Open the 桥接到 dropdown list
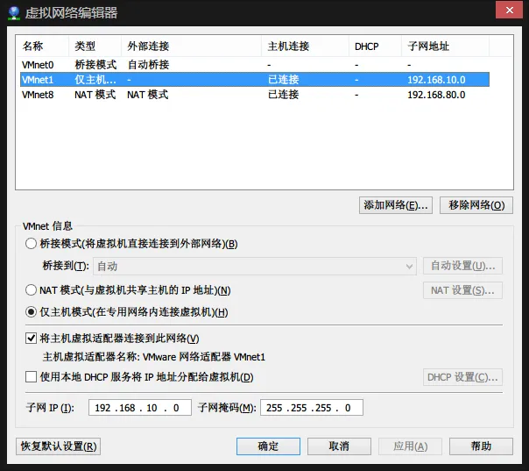The width and height of the screenshot is (529, 471). tap(255, 267)
